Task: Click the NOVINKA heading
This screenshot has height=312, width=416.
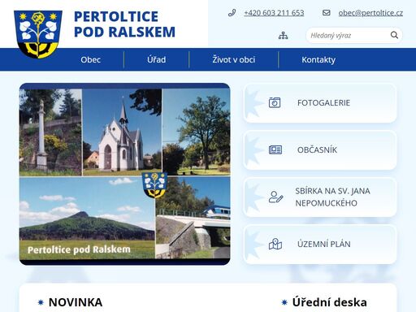Action: click(76, 302)
